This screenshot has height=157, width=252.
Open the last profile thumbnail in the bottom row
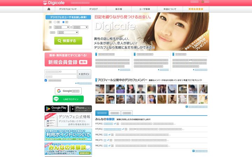point(203,99)
